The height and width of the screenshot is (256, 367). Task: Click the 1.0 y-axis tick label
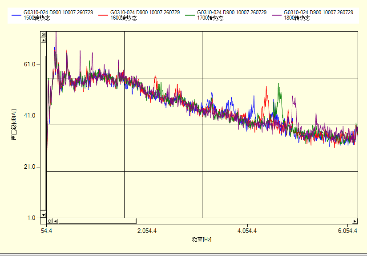32,218
